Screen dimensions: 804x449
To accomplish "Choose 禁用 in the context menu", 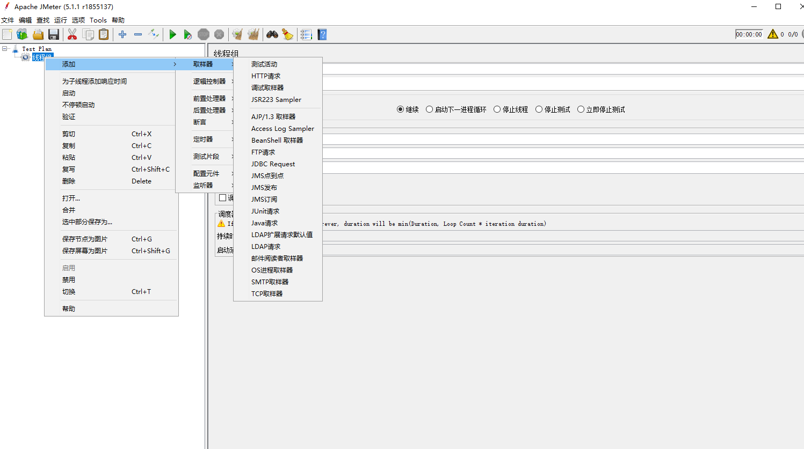I will tap(111, 280).
